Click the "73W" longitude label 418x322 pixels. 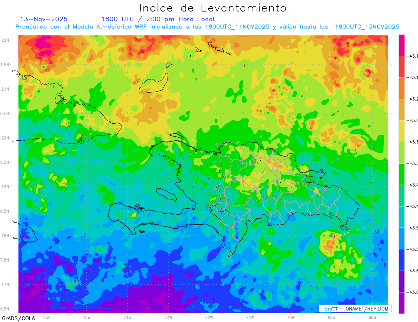pyautogui.click(x=168, y=317)
